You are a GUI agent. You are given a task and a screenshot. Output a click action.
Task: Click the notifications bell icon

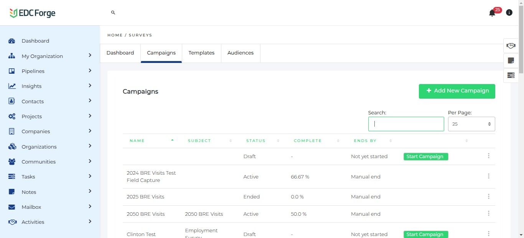492,13
